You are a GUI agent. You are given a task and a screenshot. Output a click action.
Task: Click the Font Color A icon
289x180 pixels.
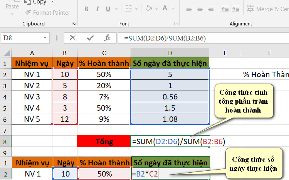click(x=165, y=8)
